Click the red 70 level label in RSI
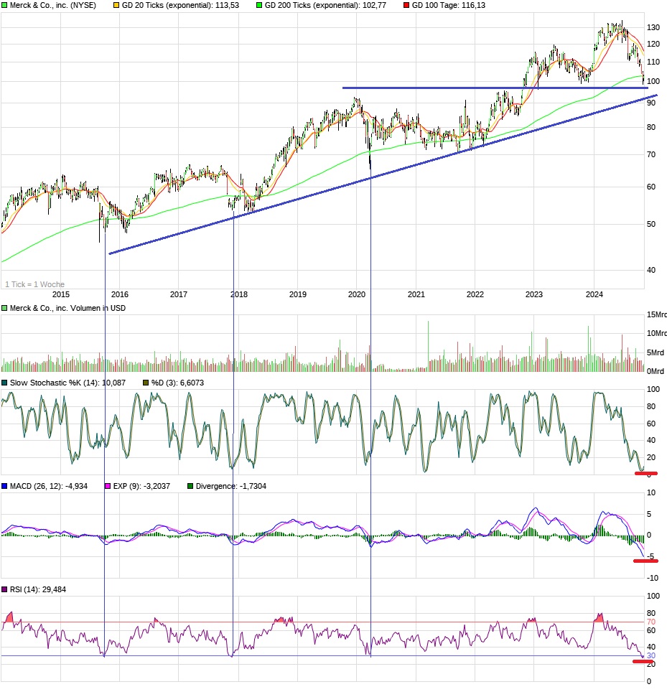 pos(651,622)
